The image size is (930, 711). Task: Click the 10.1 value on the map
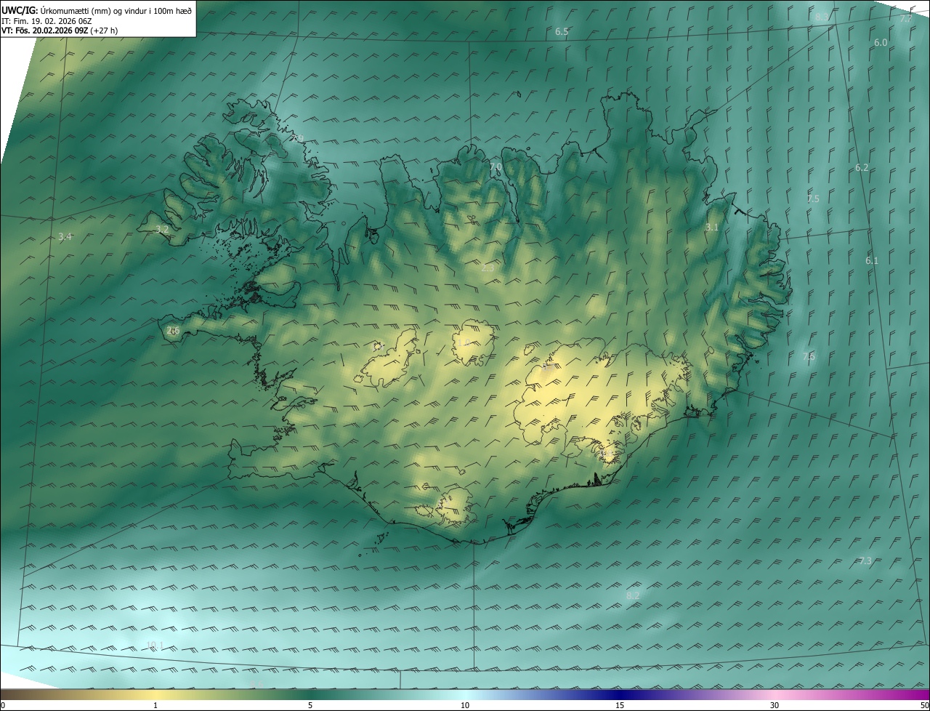(x=155, y=645)
